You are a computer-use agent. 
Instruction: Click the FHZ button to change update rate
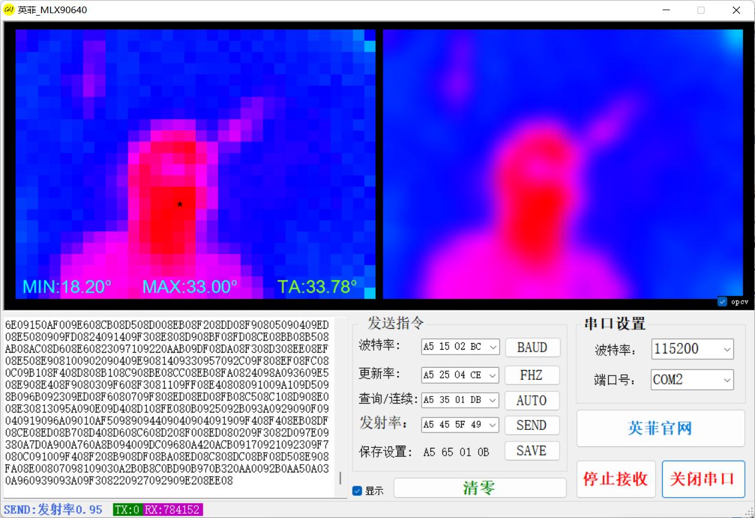[x=531, y=375]
